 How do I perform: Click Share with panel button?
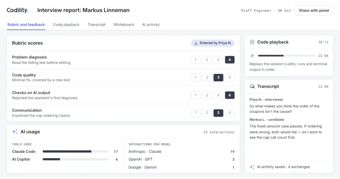(314, 10)
